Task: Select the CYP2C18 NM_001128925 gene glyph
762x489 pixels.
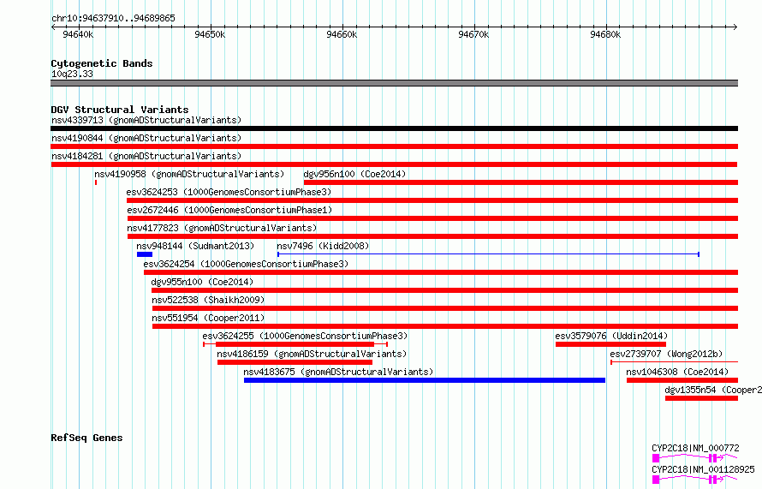Action: coord(694,480)
